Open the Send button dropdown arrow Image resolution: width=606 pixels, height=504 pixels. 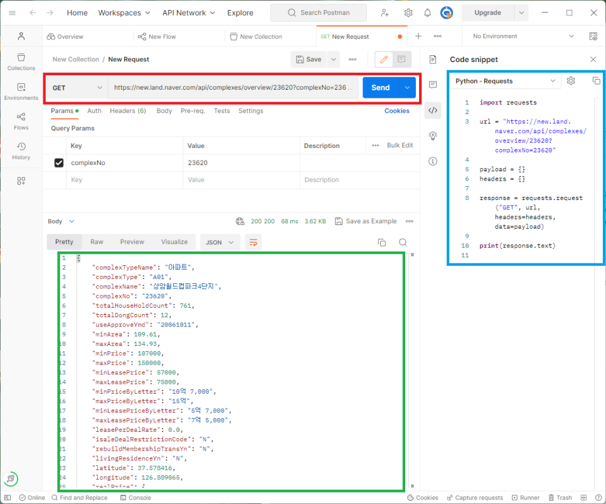pyautogui.click(x=407, y=88)
